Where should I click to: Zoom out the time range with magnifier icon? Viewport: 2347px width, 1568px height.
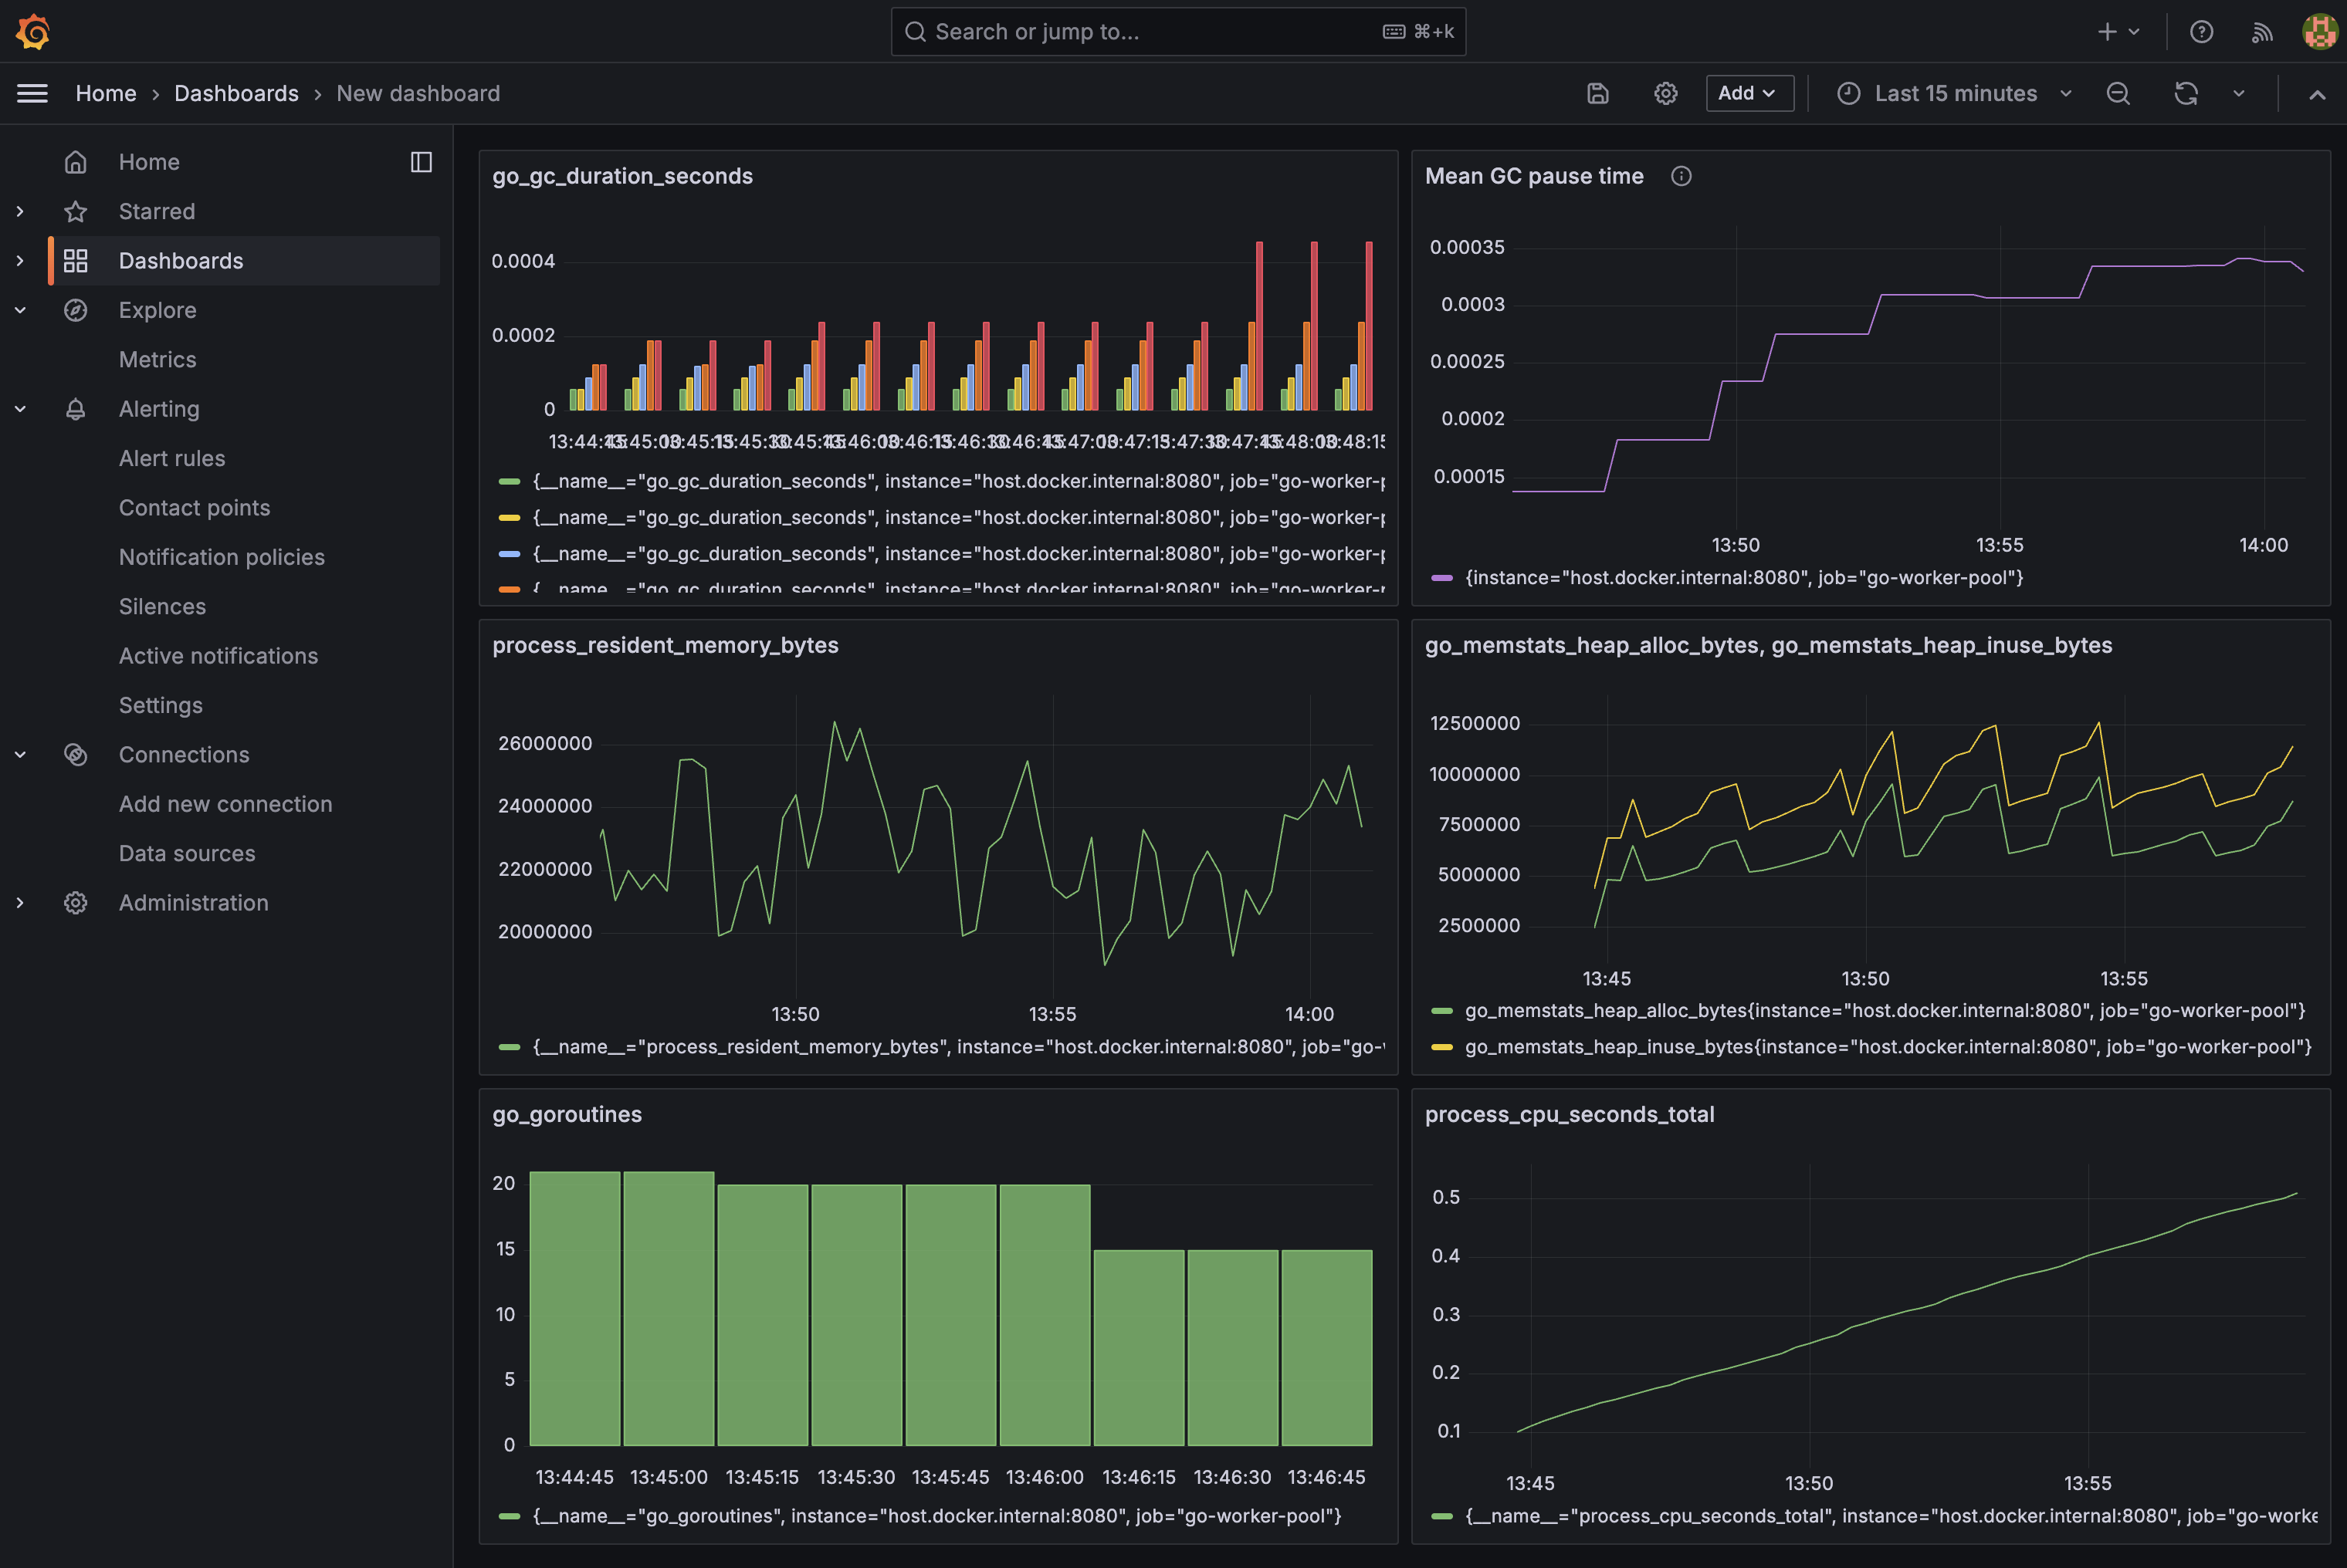pyautogui.click(x=2118, y=93)
